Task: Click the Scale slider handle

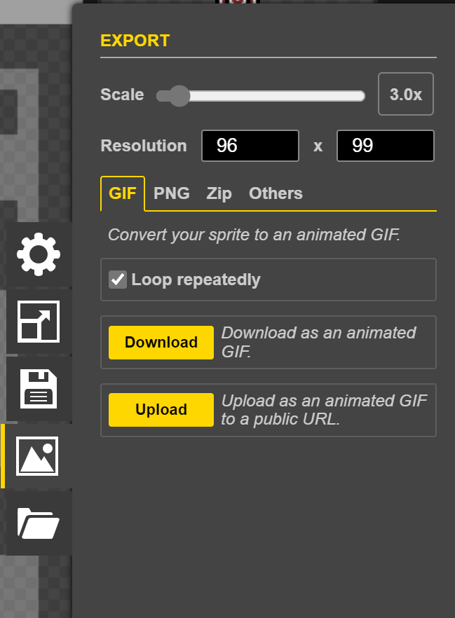Action: (x=179, y=96)
